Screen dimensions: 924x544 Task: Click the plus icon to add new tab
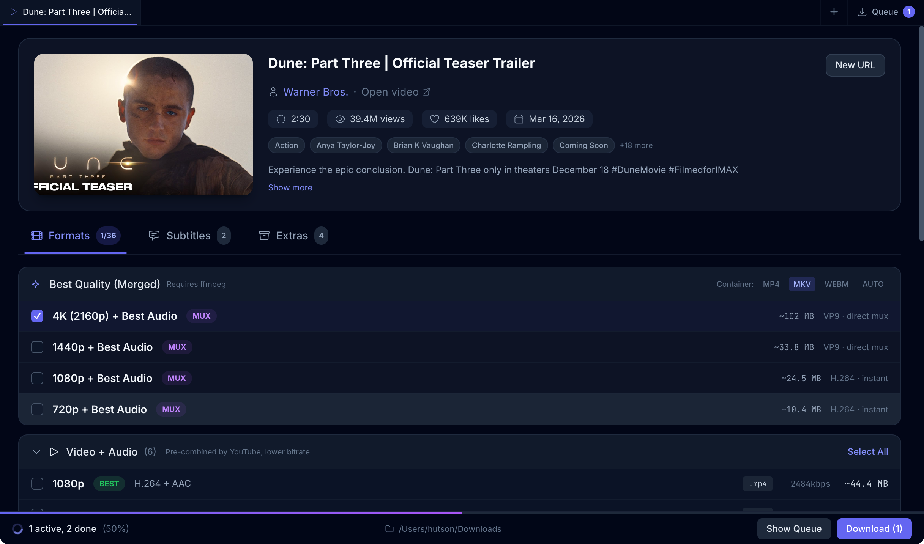pos(834,12)
